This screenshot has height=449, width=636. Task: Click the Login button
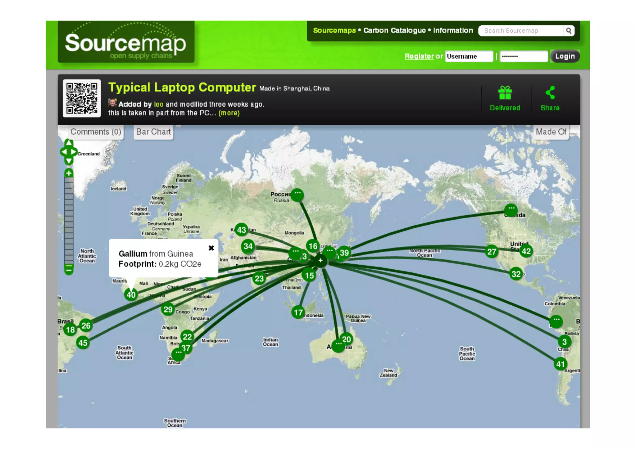[565, 56]
